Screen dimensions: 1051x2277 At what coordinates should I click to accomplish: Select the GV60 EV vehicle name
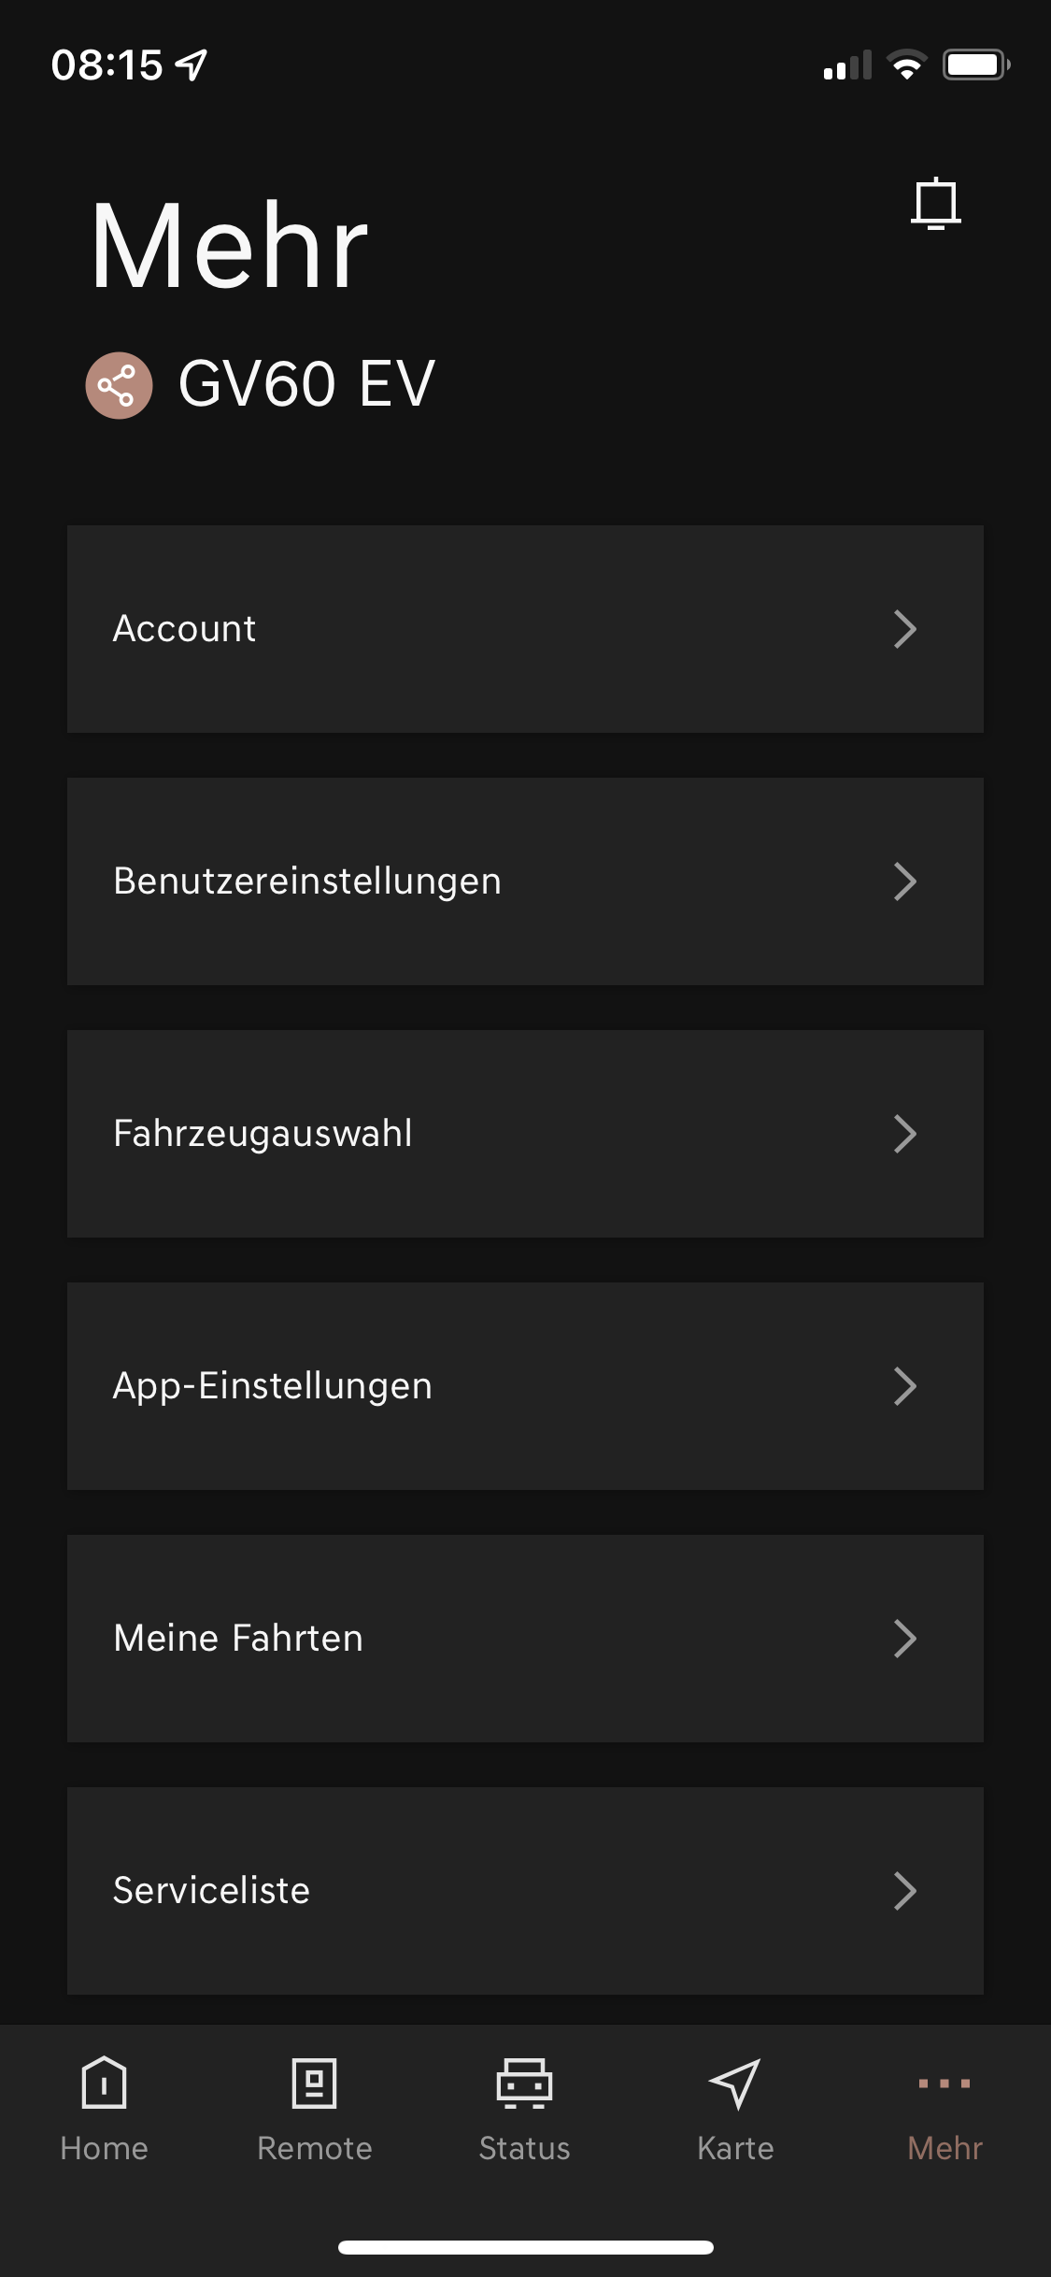(x=306, y=384)
